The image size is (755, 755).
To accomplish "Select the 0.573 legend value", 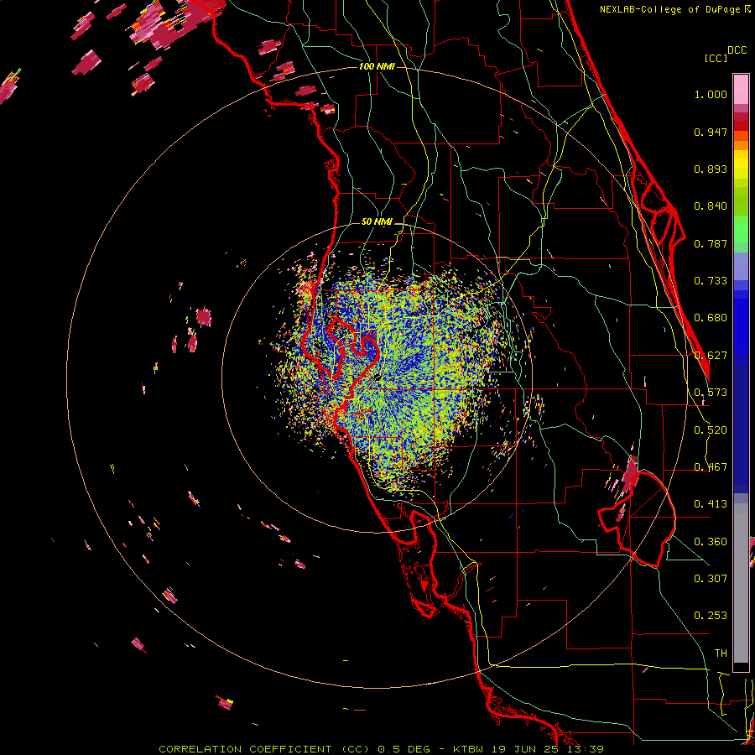I will [711, 393].
